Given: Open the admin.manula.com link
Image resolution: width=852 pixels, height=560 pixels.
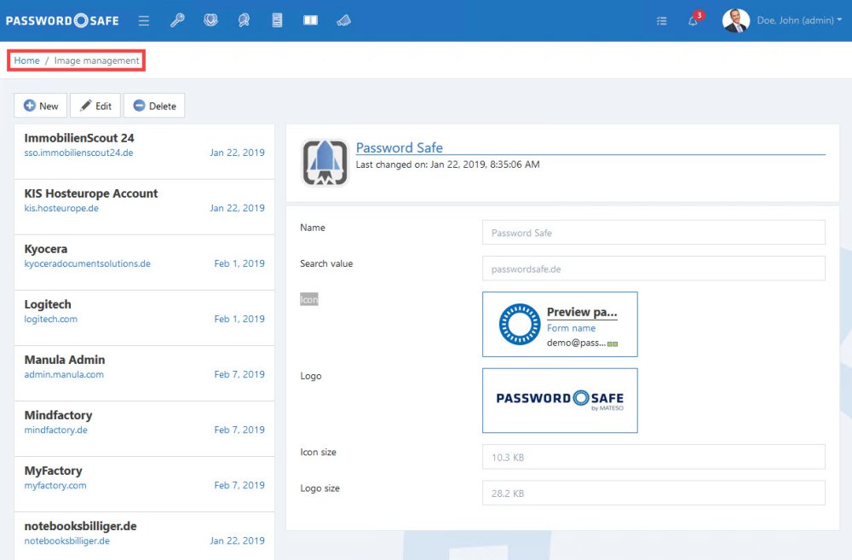Looking at the screenshot, I should [64, 374].
